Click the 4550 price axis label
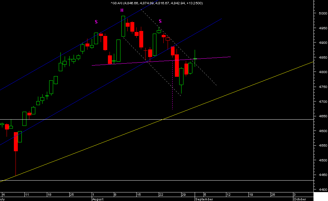328x201 pixels. tap(323, 145)
